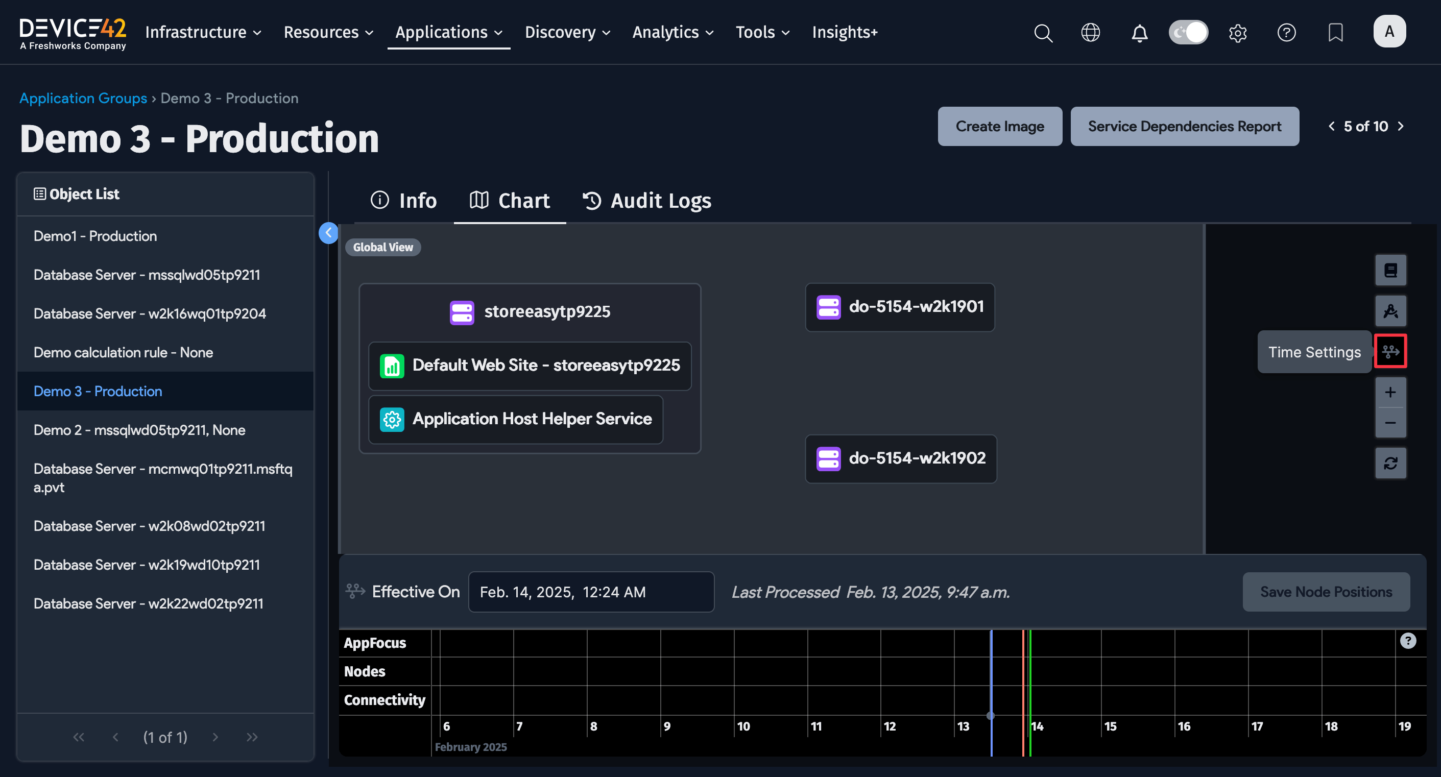Open the search magnifier icon
This screenshot has width=1441, height=777.
(1043, 33)
